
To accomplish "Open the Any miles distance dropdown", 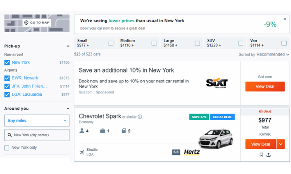I will [x=37, y=121].
